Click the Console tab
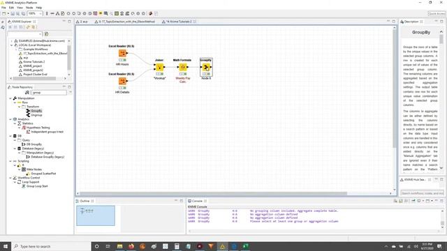447x251 pixels. pyautogui.click(x=197, y=201)
